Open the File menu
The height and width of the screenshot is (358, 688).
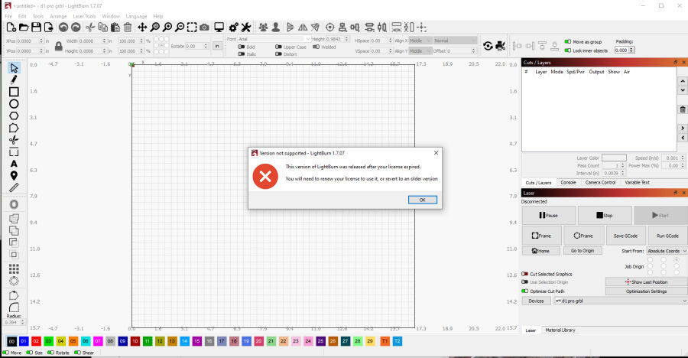click(8, 16)
